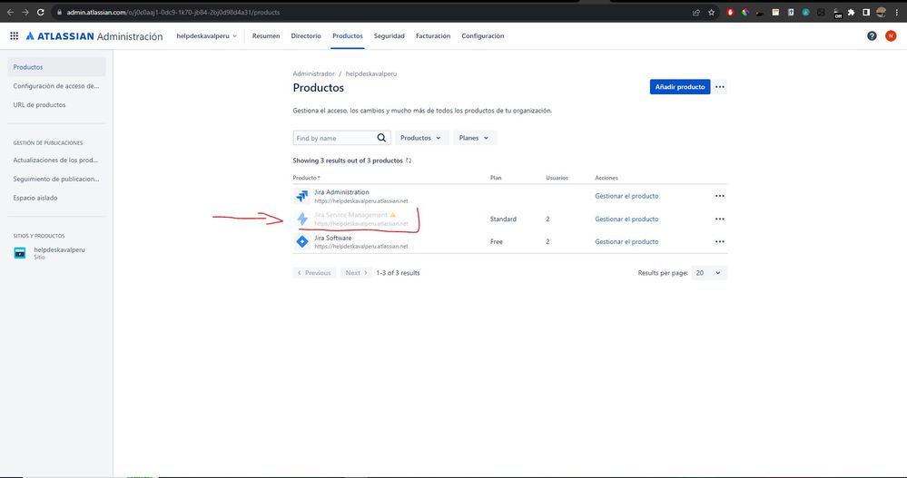This screenshot has height=478, width=907.
Task: Click the browser forward arrow
Action: pyautogui.click(x=25, y=12)
